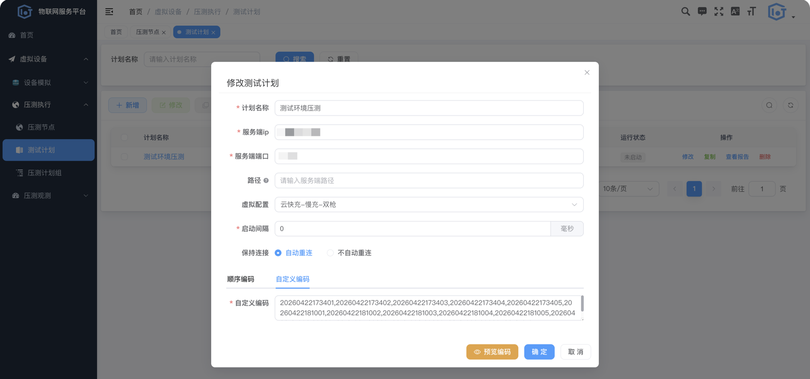Screen dimensions: 810x379
Task: Open the font size icon in header
Action: (752, 11)
